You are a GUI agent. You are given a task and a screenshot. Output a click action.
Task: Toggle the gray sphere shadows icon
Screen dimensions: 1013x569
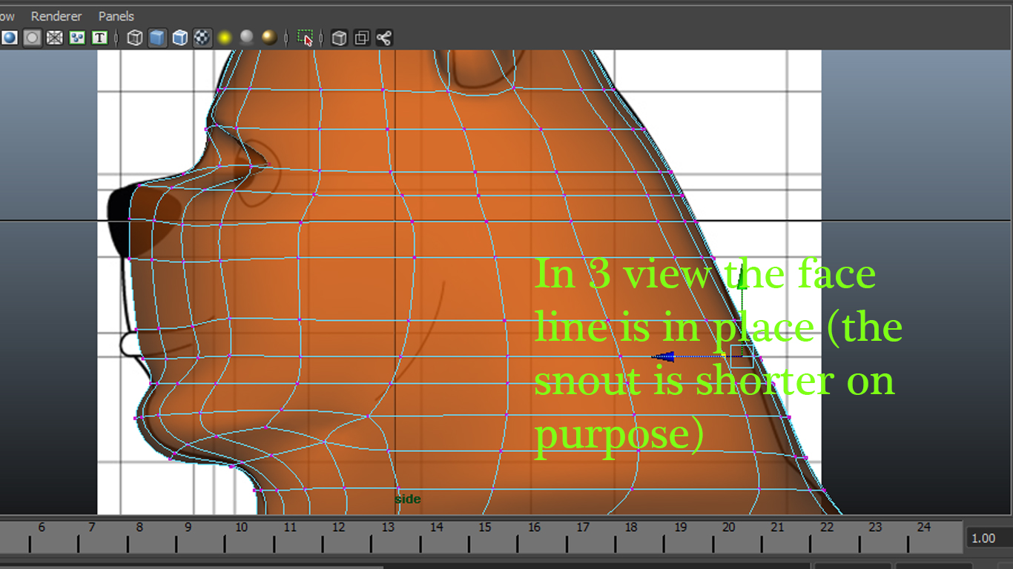(247, 38)
